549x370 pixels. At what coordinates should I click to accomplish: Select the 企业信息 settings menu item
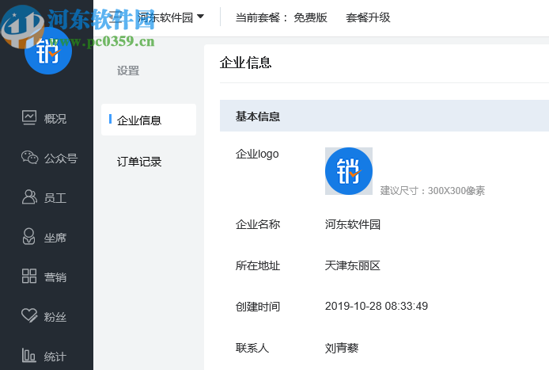click(149, 120)
